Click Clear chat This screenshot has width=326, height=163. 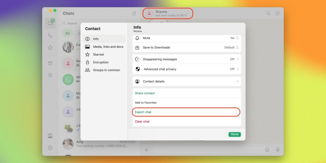point(142,121)
